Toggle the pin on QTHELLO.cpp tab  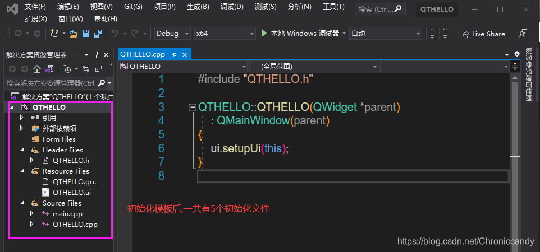pyautogui.click(x=174, y=54)
